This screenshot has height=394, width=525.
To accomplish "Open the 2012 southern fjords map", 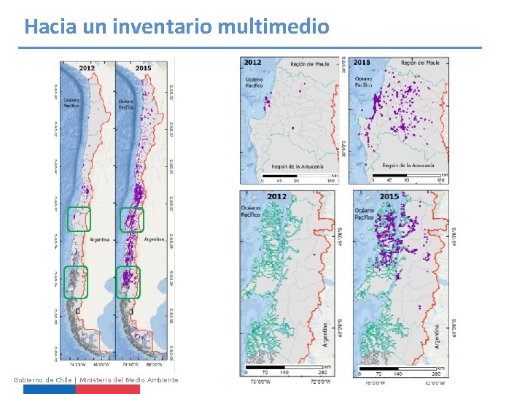I will tap(287, 284).
